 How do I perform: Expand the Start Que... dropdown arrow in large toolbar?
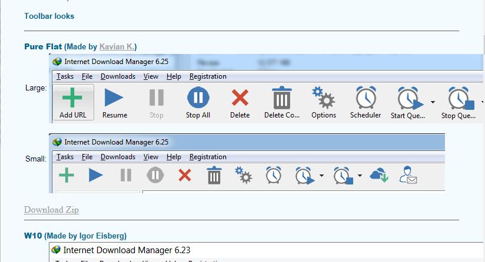[x=433, y=102]
